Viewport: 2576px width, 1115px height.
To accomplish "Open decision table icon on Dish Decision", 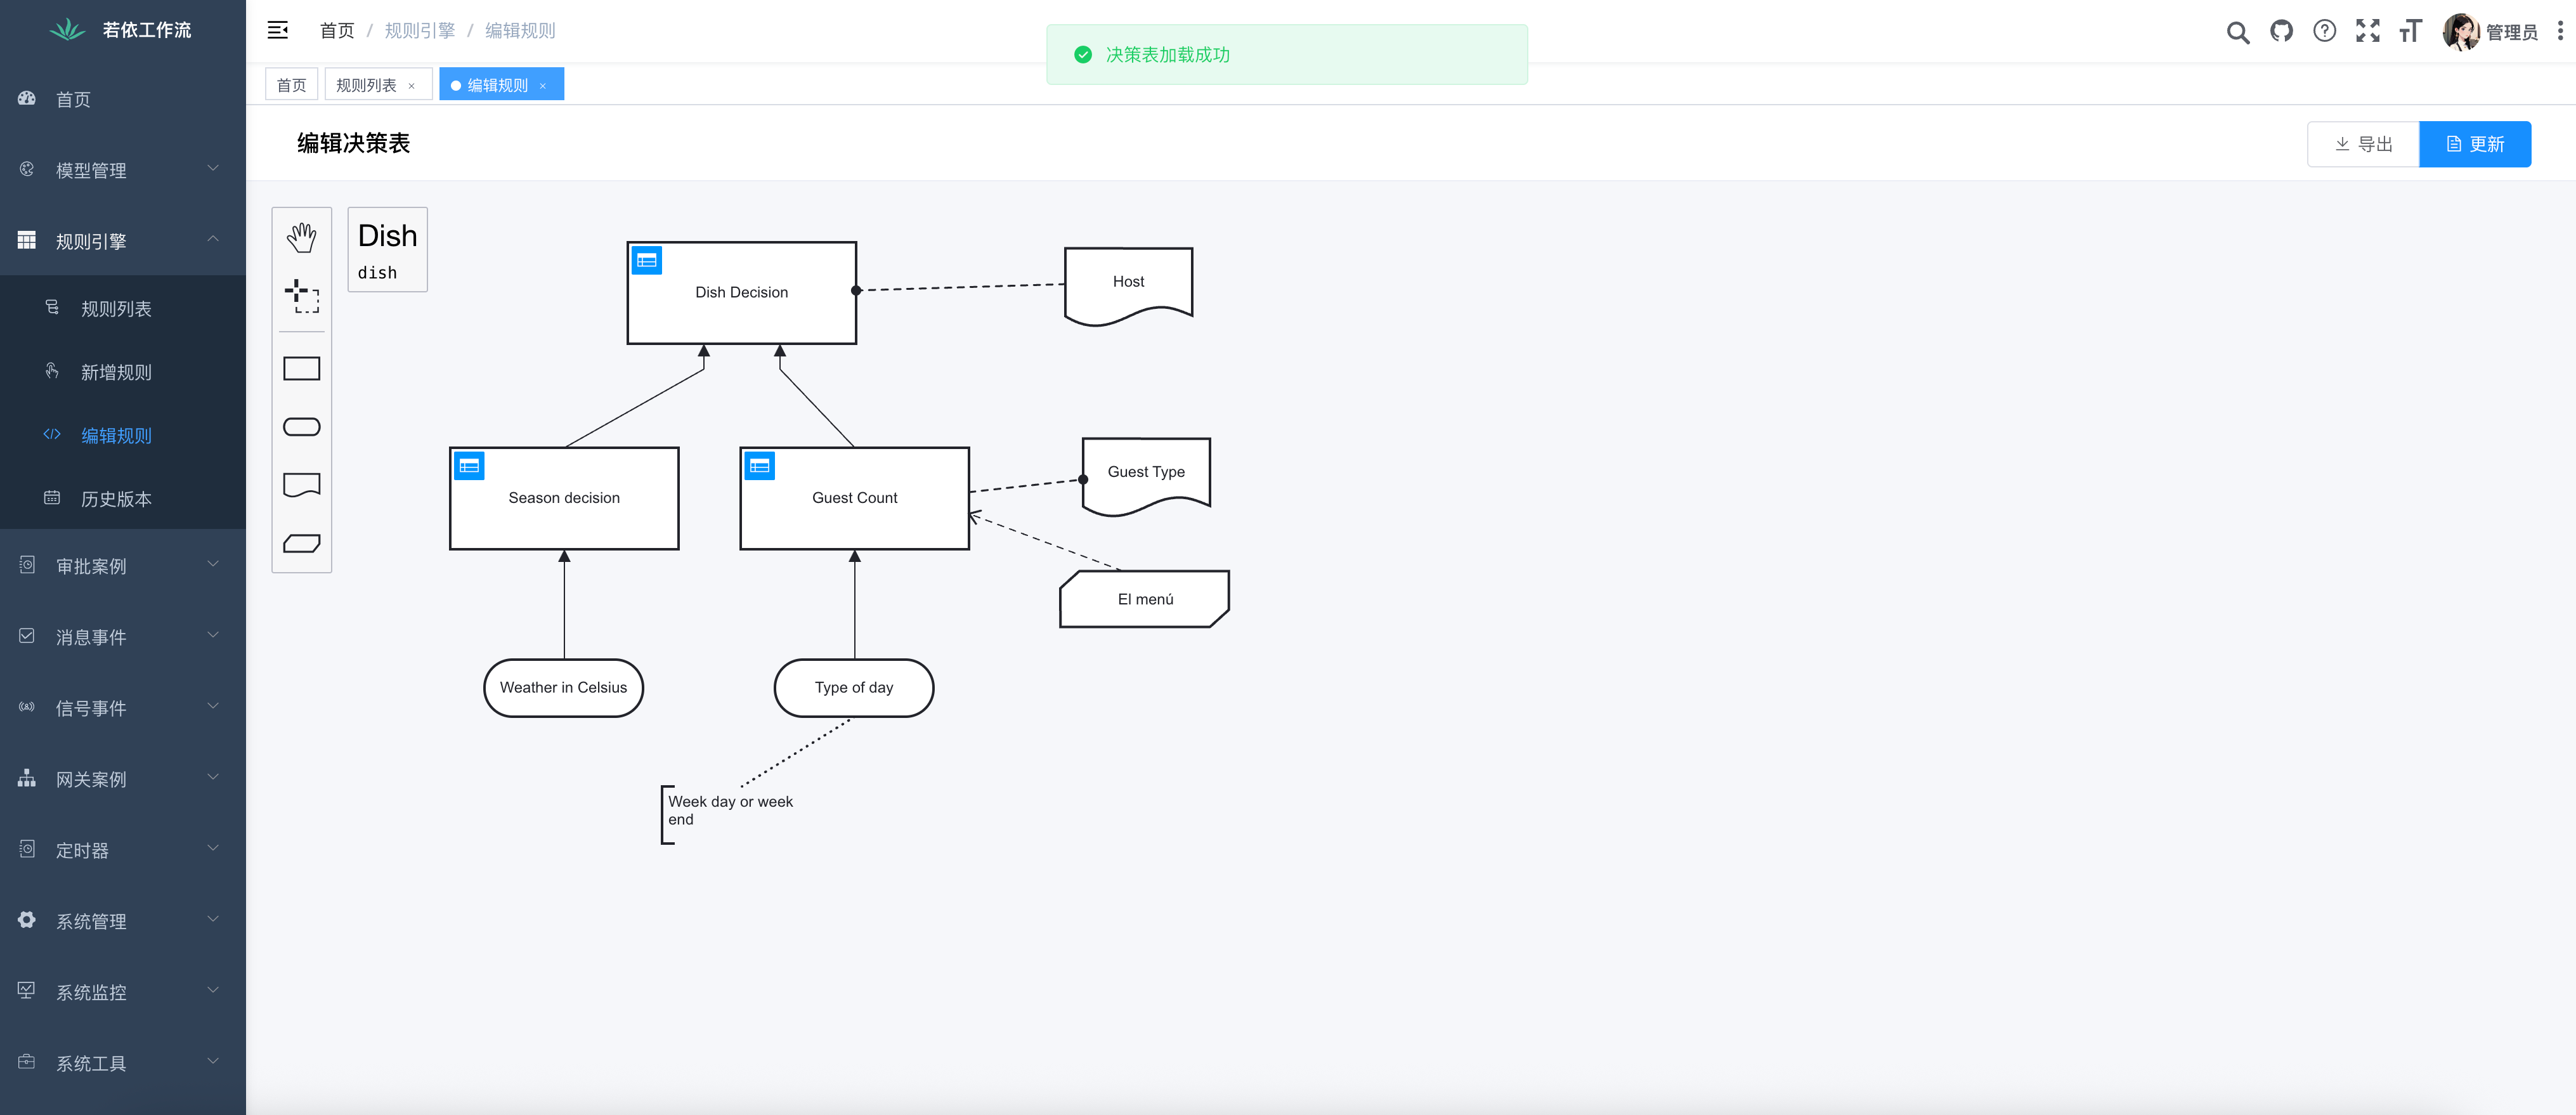I will [x=647, y=261].
